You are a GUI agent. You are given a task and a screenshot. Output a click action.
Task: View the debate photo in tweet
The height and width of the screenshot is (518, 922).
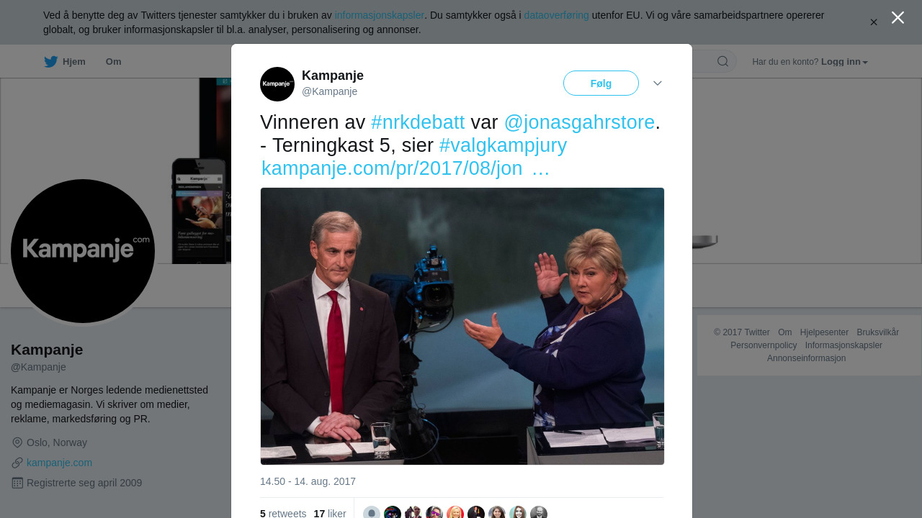click(462, 326)
